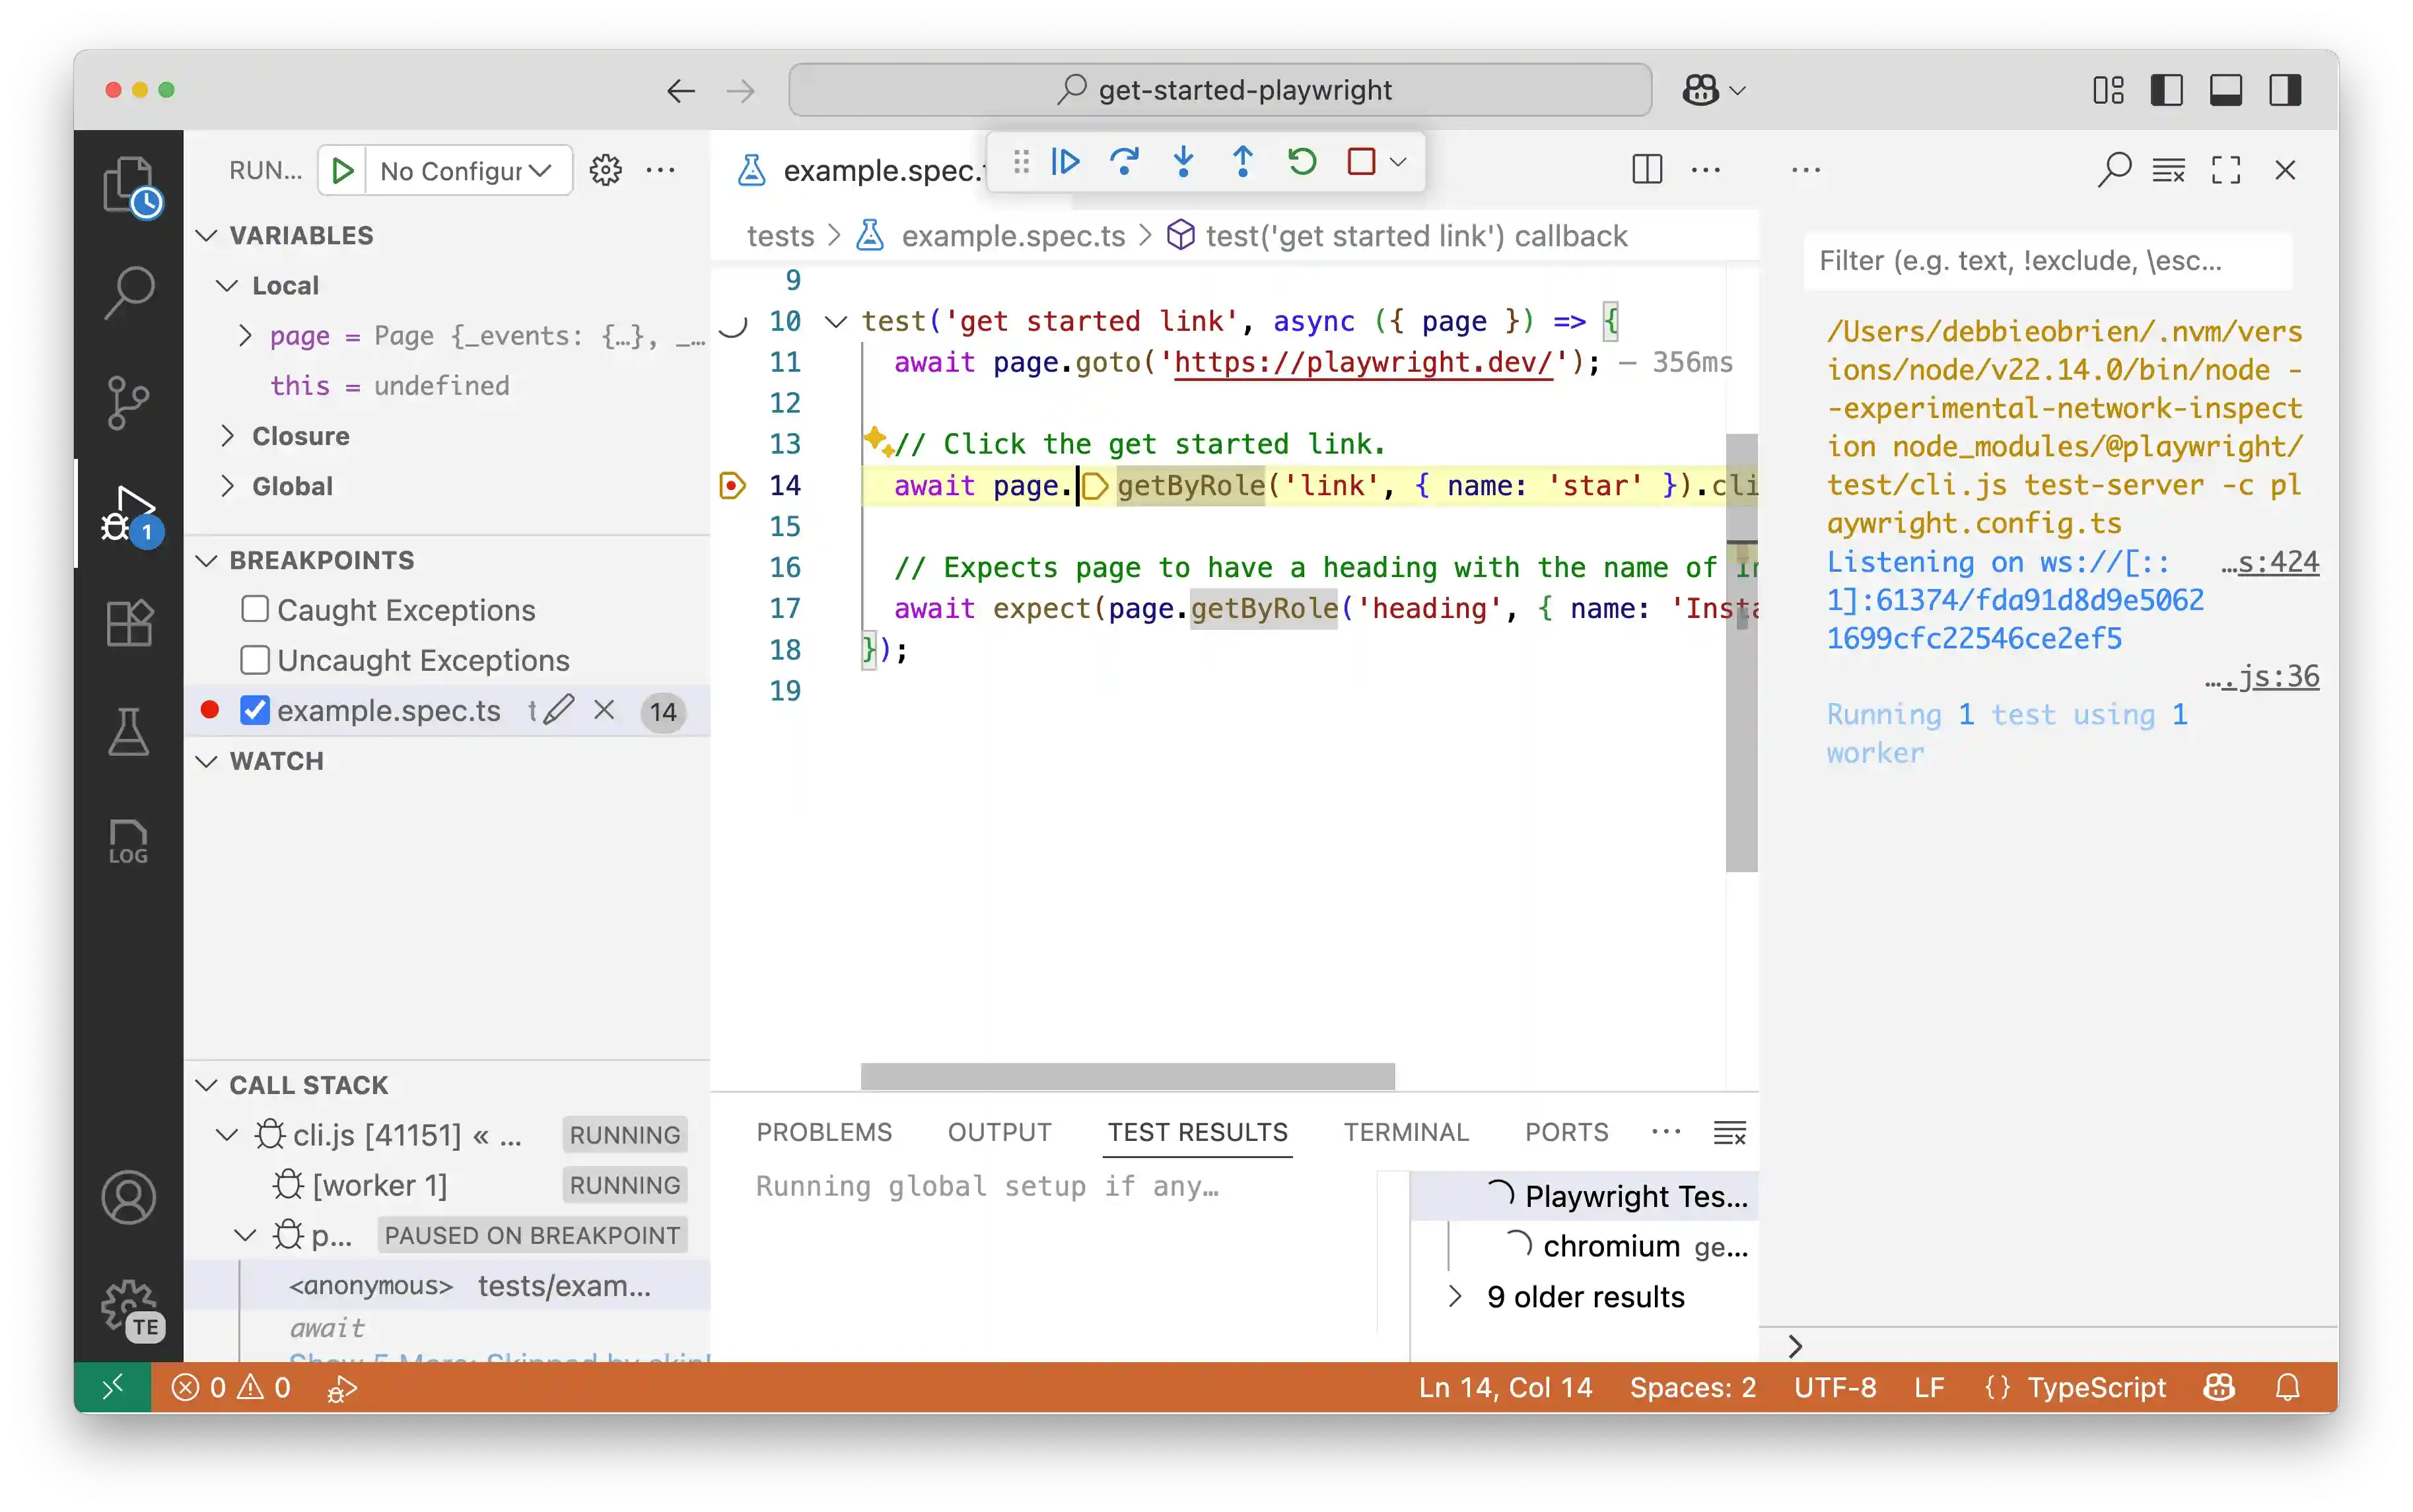The height and width of the screenshot is (1512, 2413).
Task: Enable Caught Exceptions breakpoint checkbox
Action: point(255,609)
